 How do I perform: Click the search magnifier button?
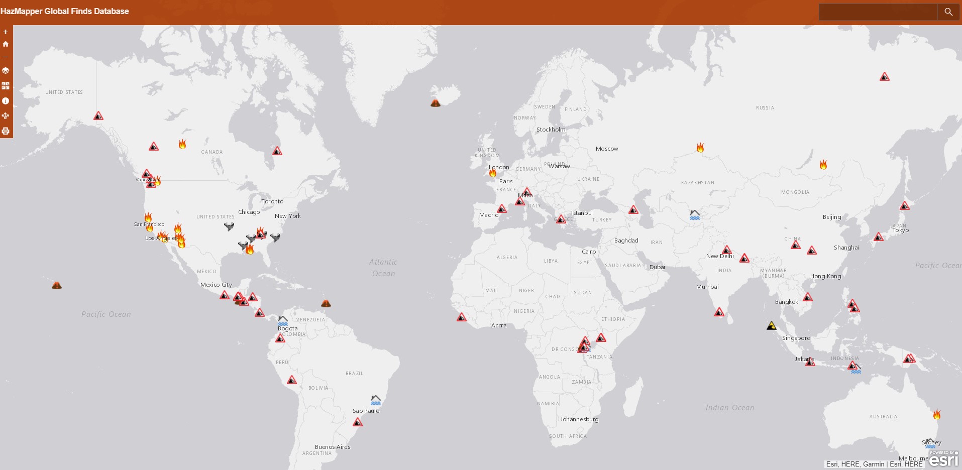pyautogui.click(x=948, y=12)
